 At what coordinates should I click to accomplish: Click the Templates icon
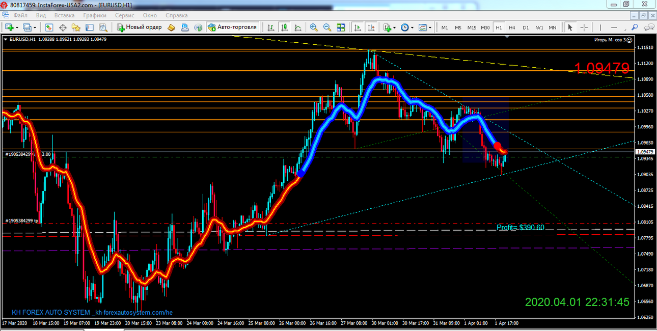422,27
